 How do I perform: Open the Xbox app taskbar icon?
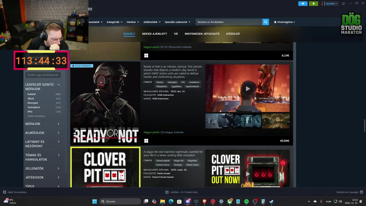pos(230,201)
